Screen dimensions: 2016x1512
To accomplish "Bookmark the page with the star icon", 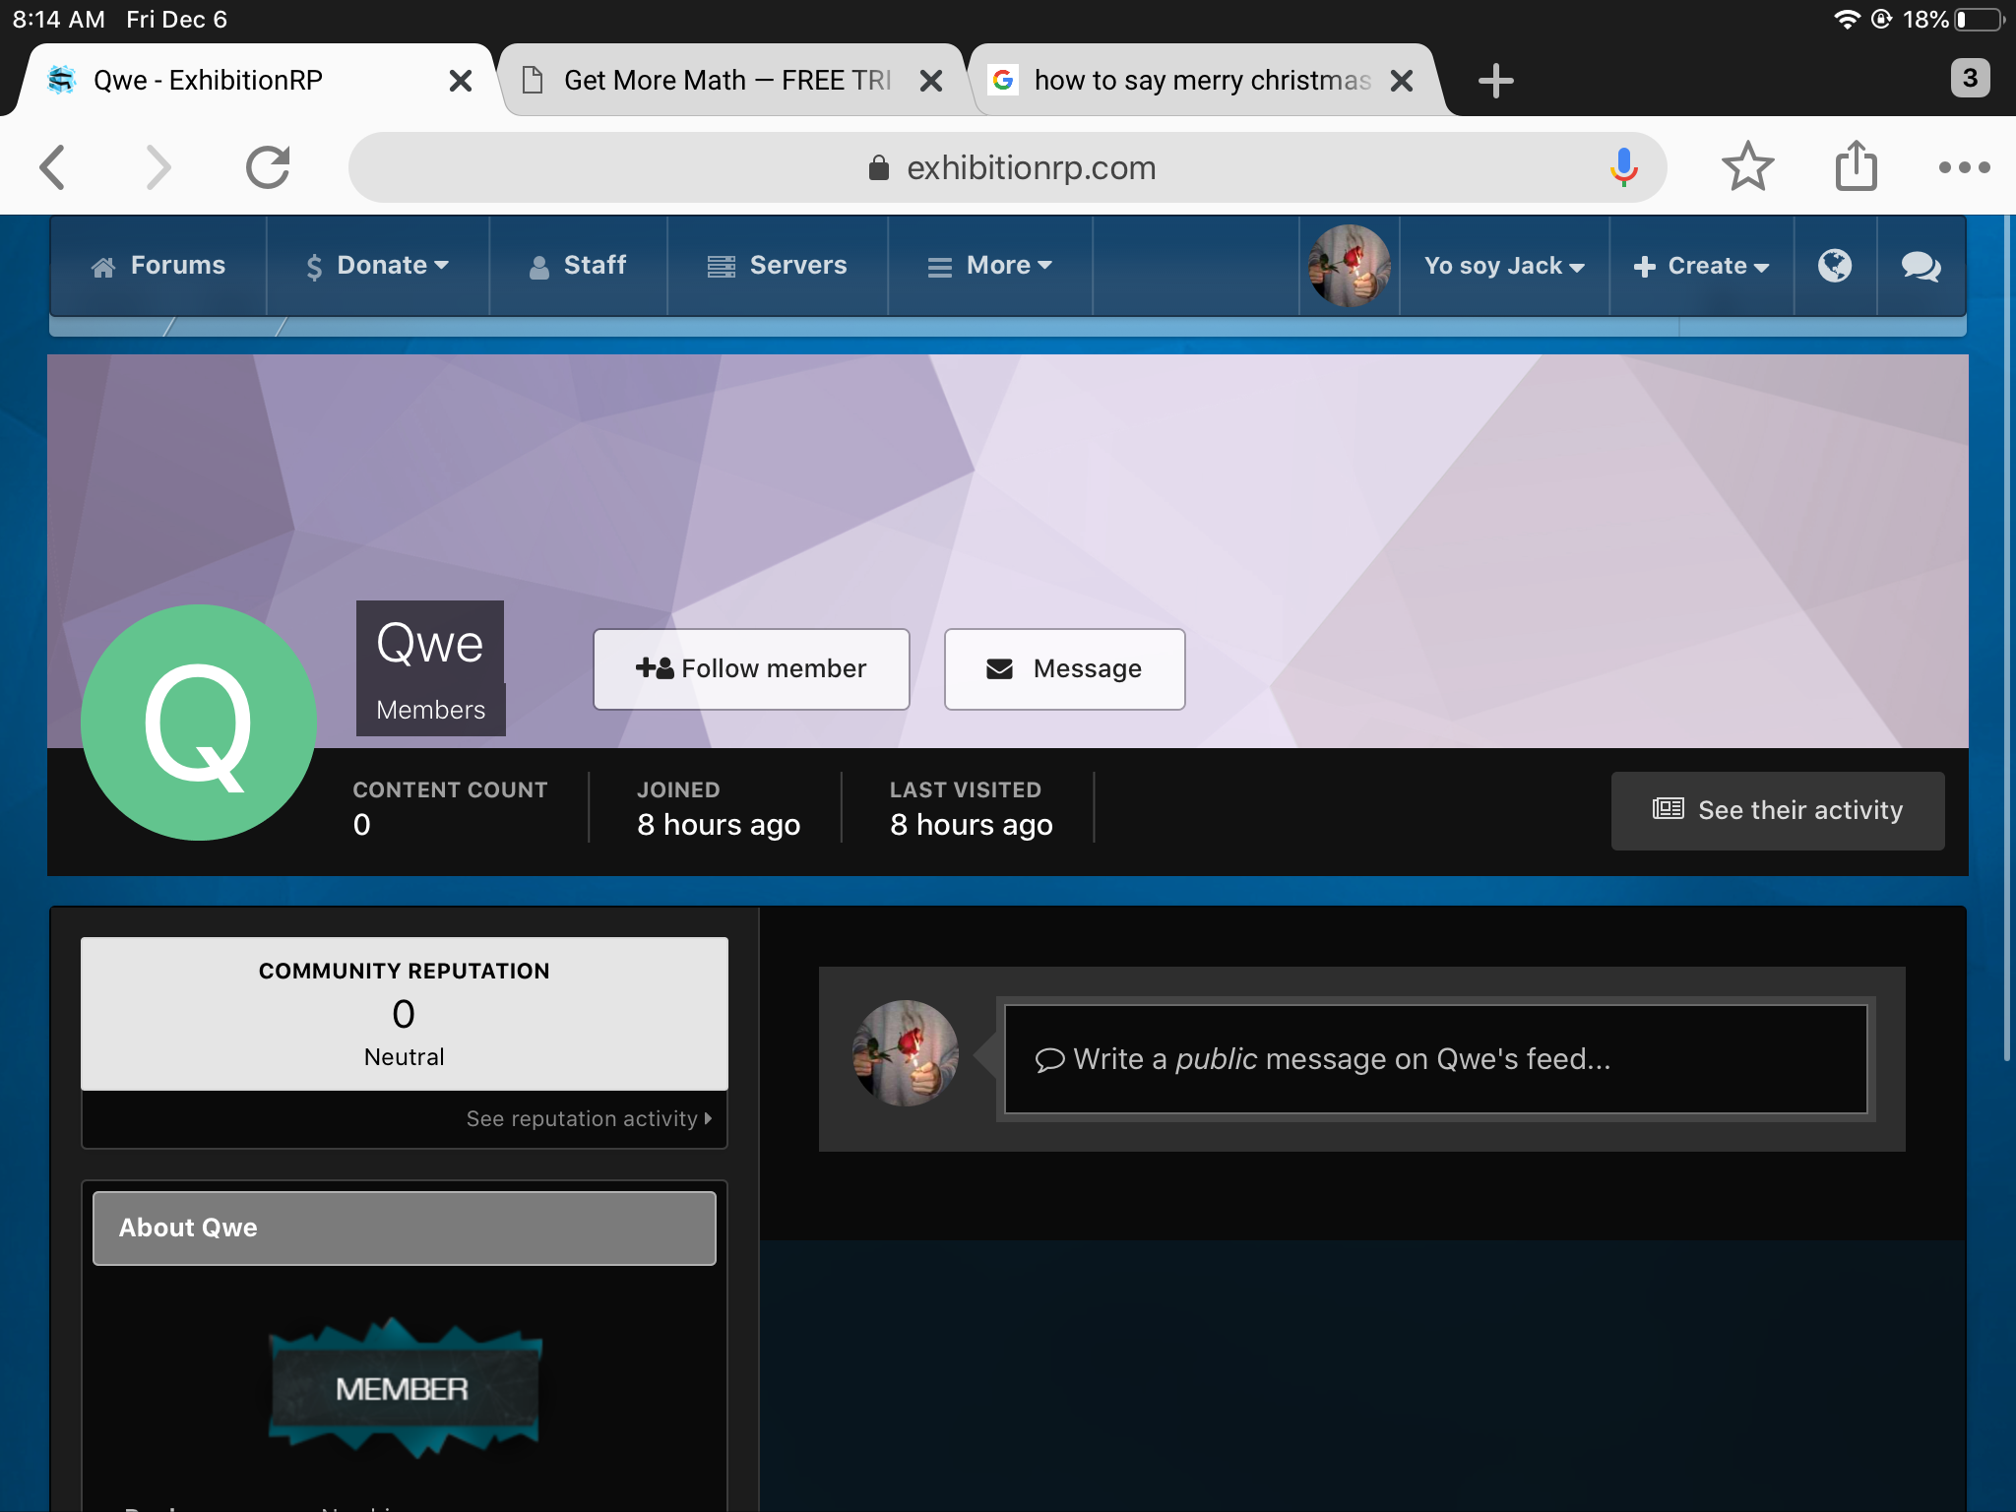I will (x=1747, y=166).
